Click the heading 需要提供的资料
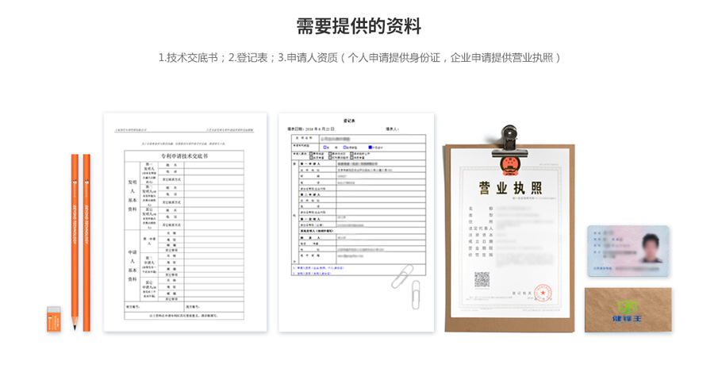 pos(359,26)
